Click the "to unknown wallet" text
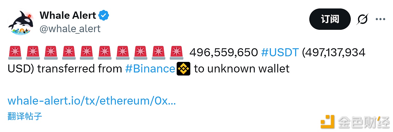This screenshot has width=393, height=132. (242, 69)
